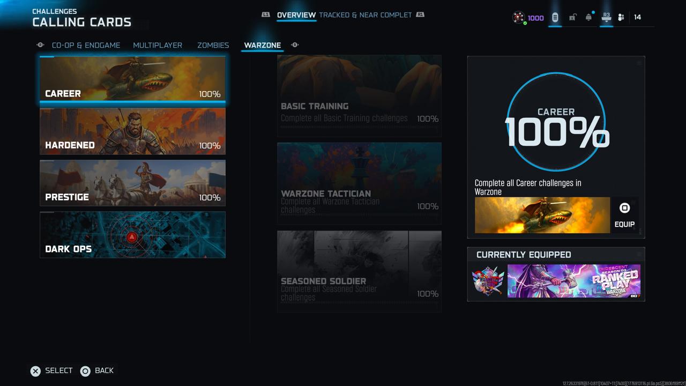Image resolution: width=686 pixels, height=386 pixels.
Task: Click 'Complete all Career challenges in Warzone' text
Action: coord(528,187)
